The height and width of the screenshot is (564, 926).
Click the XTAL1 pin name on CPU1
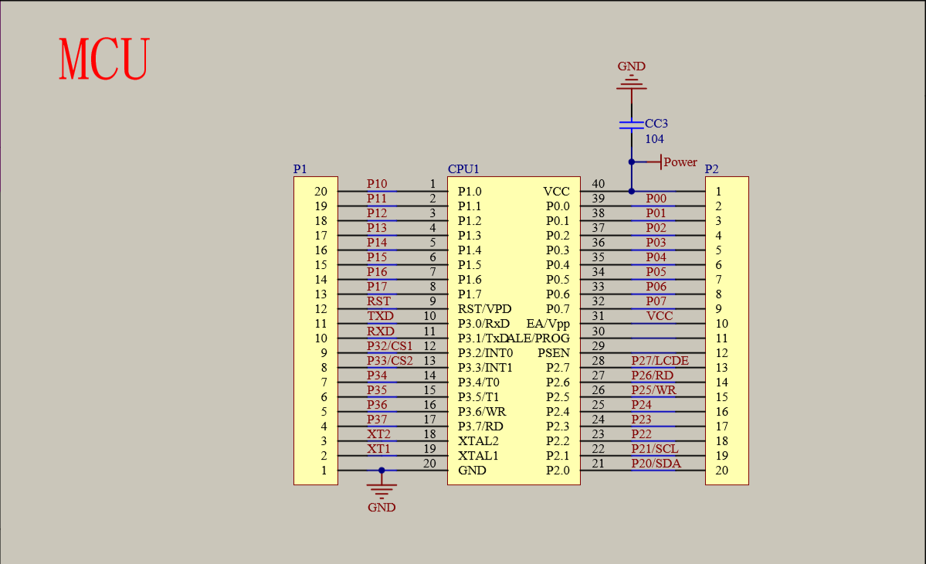[x=475, y=456]
